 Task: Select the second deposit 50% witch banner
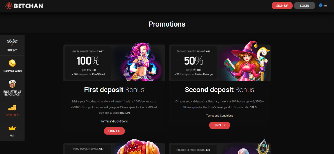click(220, 63)
